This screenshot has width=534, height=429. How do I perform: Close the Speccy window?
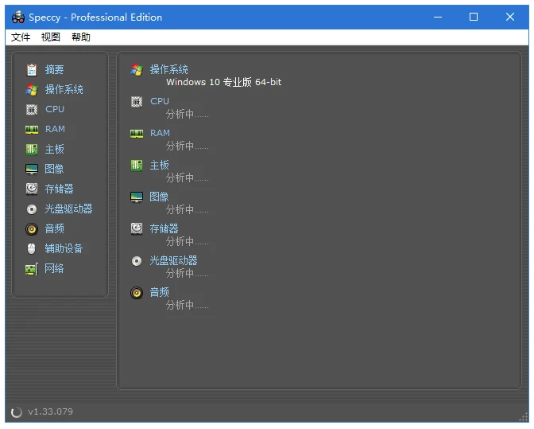pos(510,17)
